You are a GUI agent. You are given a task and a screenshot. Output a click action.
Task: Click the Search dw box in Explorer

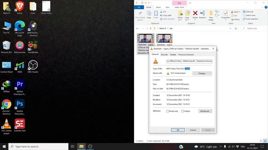253,28
